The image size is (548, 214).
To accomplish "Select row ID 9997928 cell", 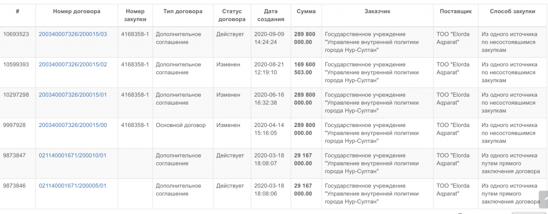I will 18,133.
